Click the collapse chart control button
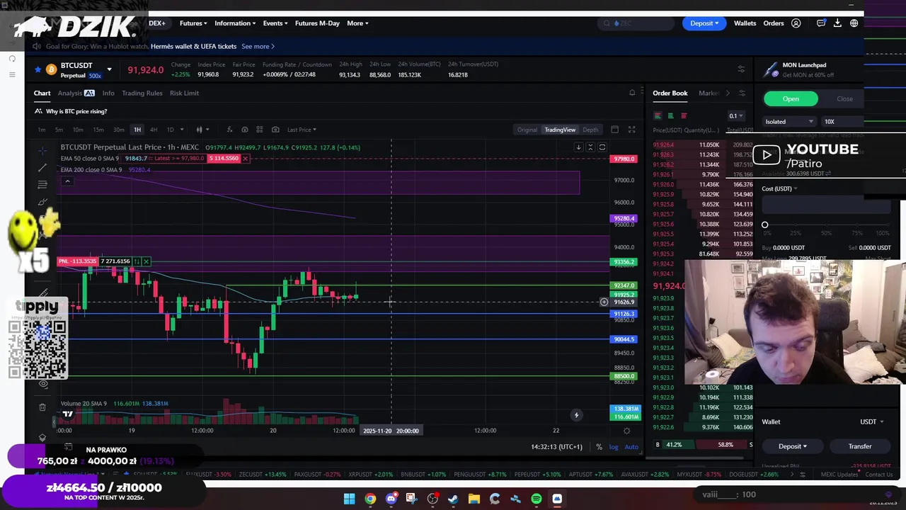Viewport: 906px width, 510px height. click(x=590, y=147)
